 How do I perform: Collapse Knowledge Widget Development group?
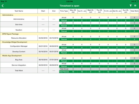(x=69, y=42)
